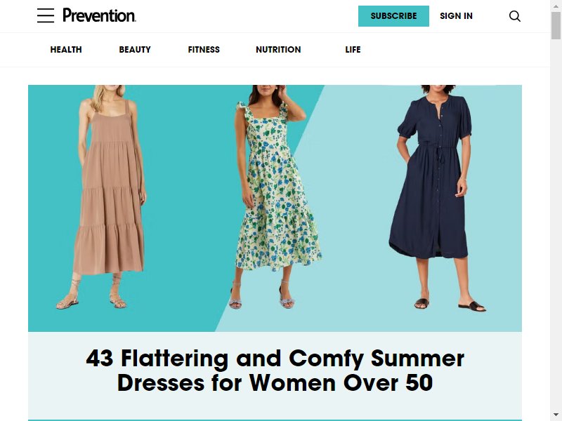Open the 43 Flattering Summer Dresses headline
The width and height of the screenshot is (562, 421).
(275, 370)
